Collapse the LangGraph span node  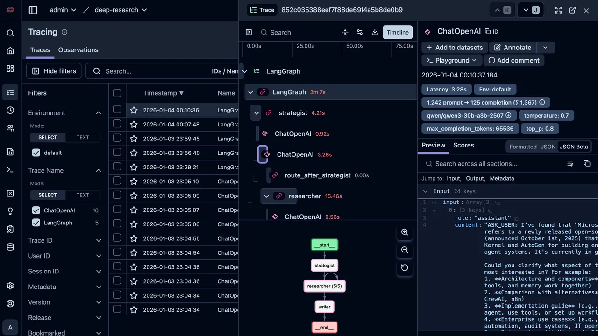pos(250,92)
